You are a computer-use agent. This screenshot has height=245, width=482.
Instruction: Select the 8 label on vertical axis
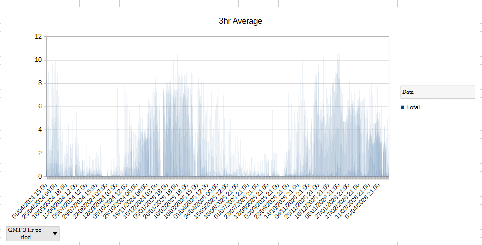coord(40,83)
